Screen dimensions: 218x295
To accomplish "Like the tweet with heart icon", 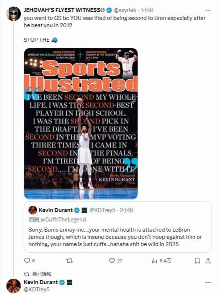I will [112, 261].
